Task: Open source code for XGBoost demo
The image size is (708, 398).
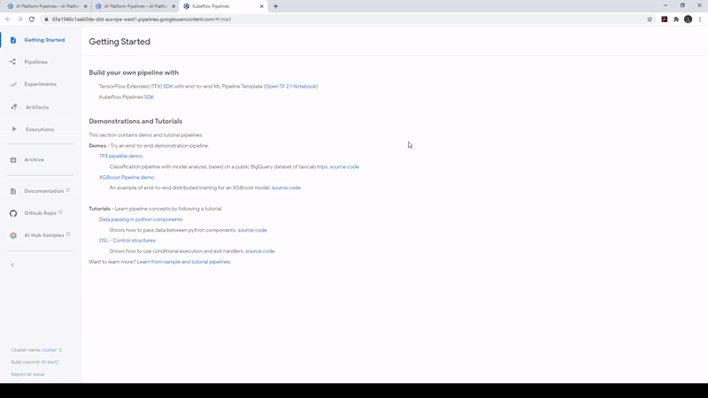Action: pyautogui.click(x=286, y=188)
